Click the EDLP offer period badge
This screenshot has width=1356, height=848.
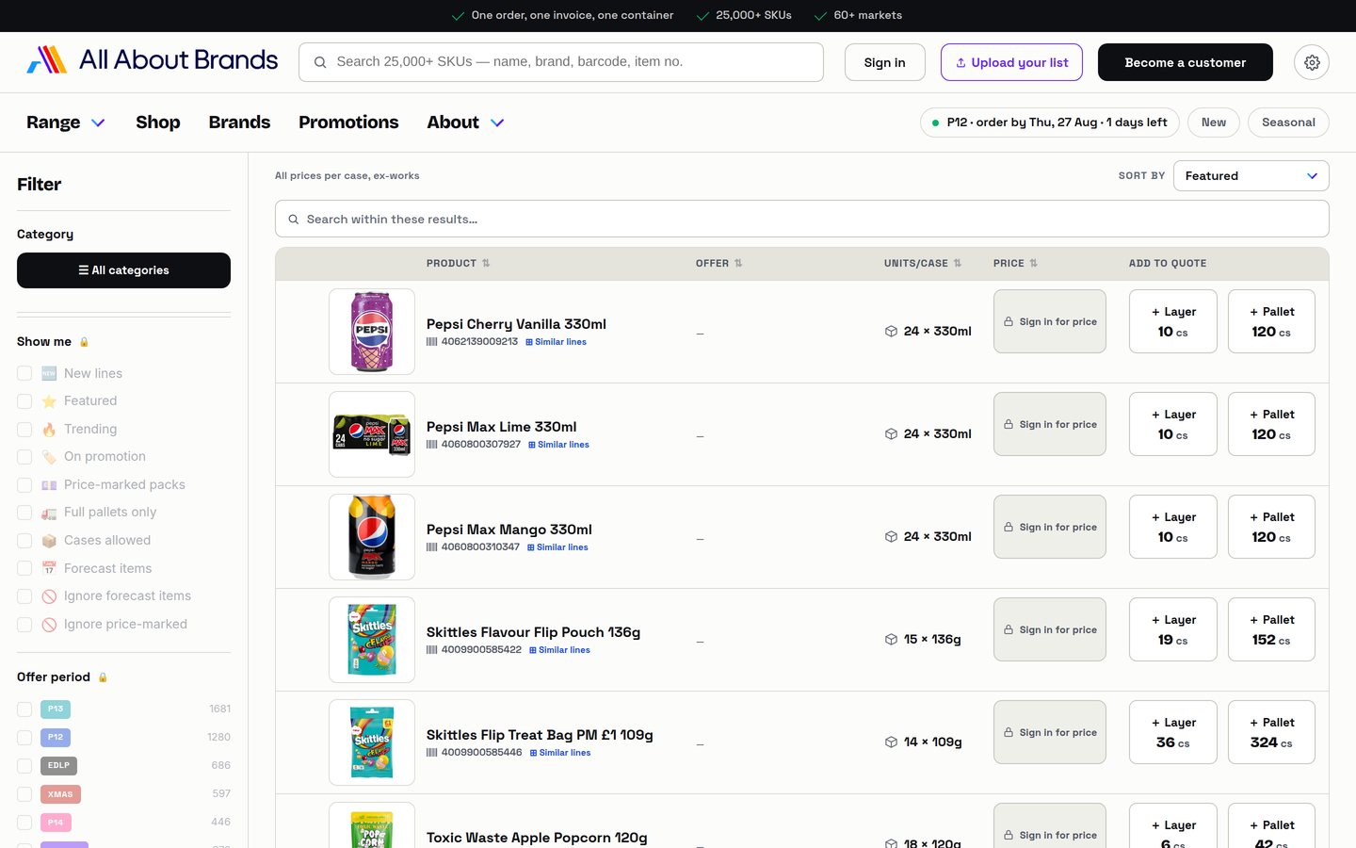pos(58,766)
